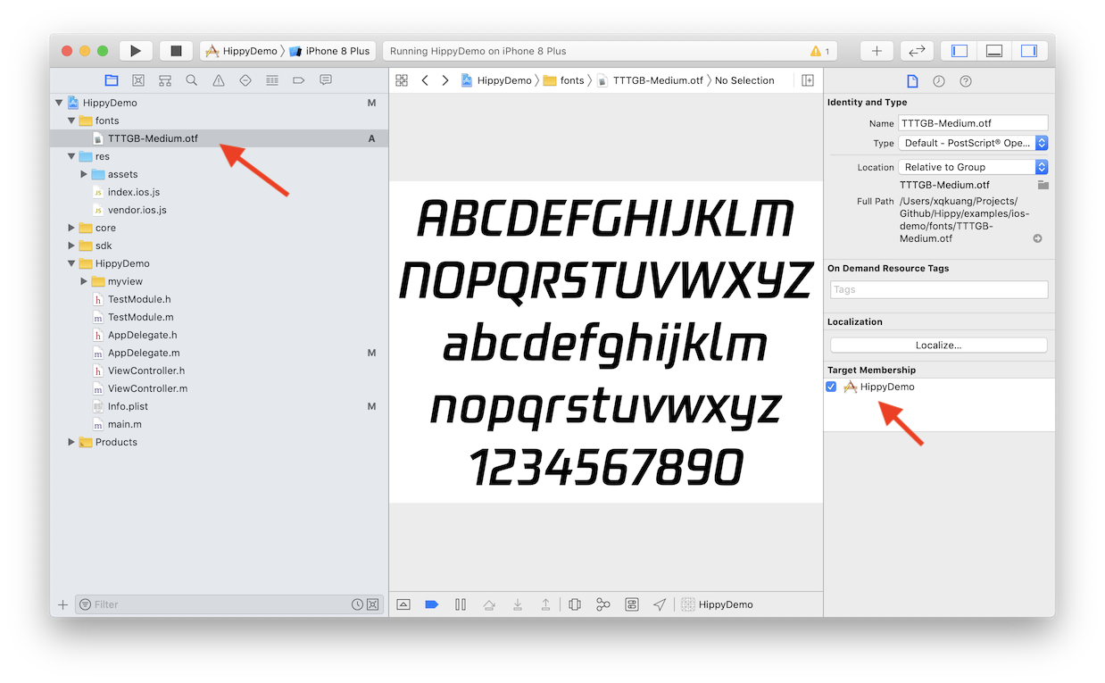Expand the Products group
The width and height of the screenshot is (1105, 683).
(71, 442)
